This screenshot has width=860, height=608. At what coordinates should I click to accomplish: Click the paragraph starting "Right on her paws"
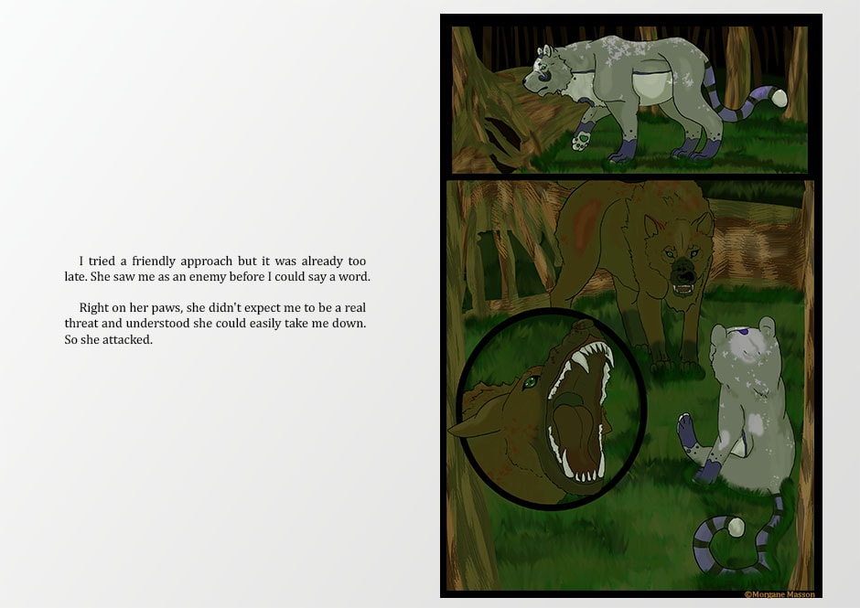click(215, 324)
